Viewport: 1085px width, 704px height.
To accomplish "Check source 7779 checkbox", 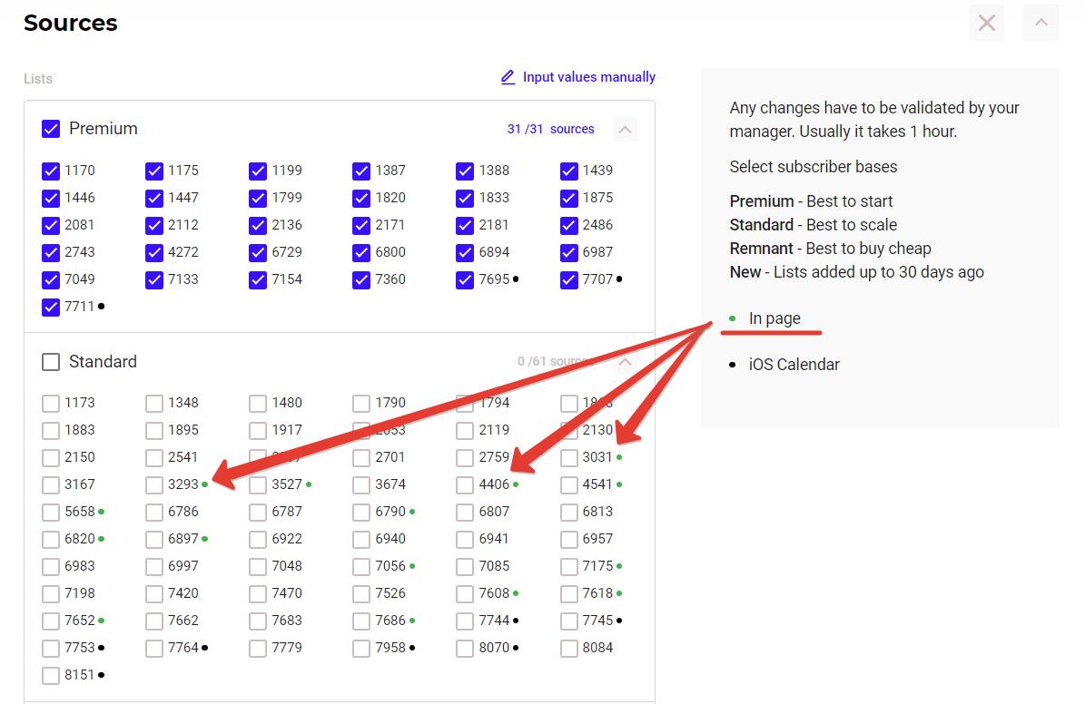I will 258,649.
